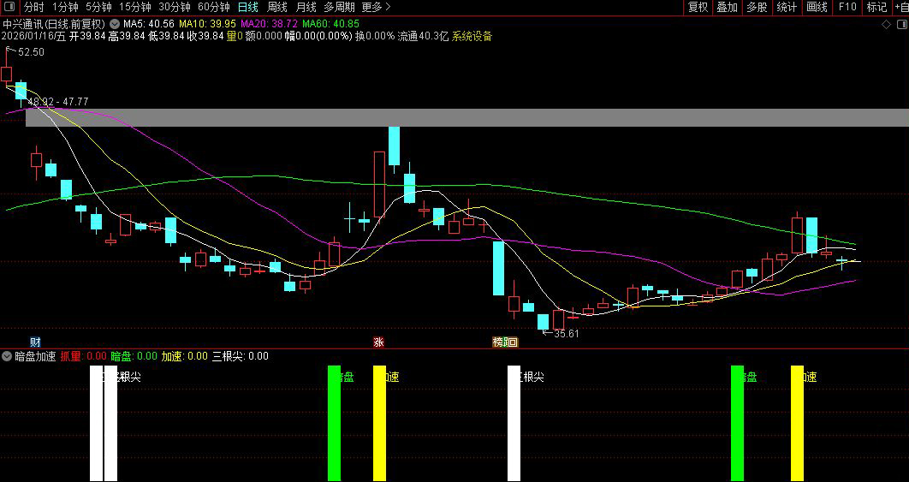The image size is (909, 482).
Task: Click the 系统设备 sector link
Action: click(472, 36)
